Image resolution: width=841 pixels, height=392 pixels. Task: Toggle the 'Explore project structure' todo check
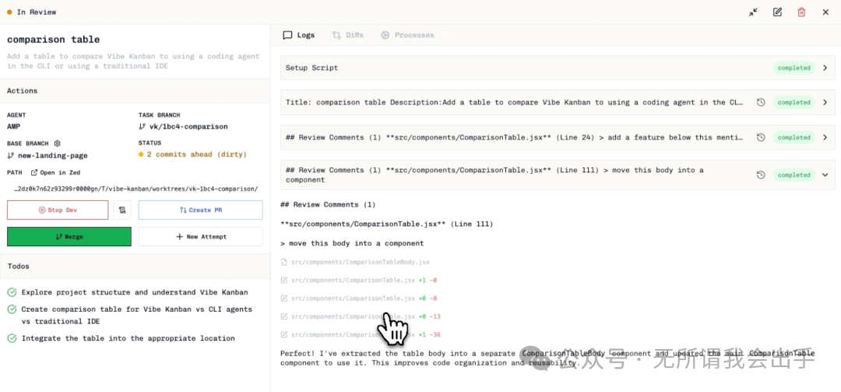[12, 292]
